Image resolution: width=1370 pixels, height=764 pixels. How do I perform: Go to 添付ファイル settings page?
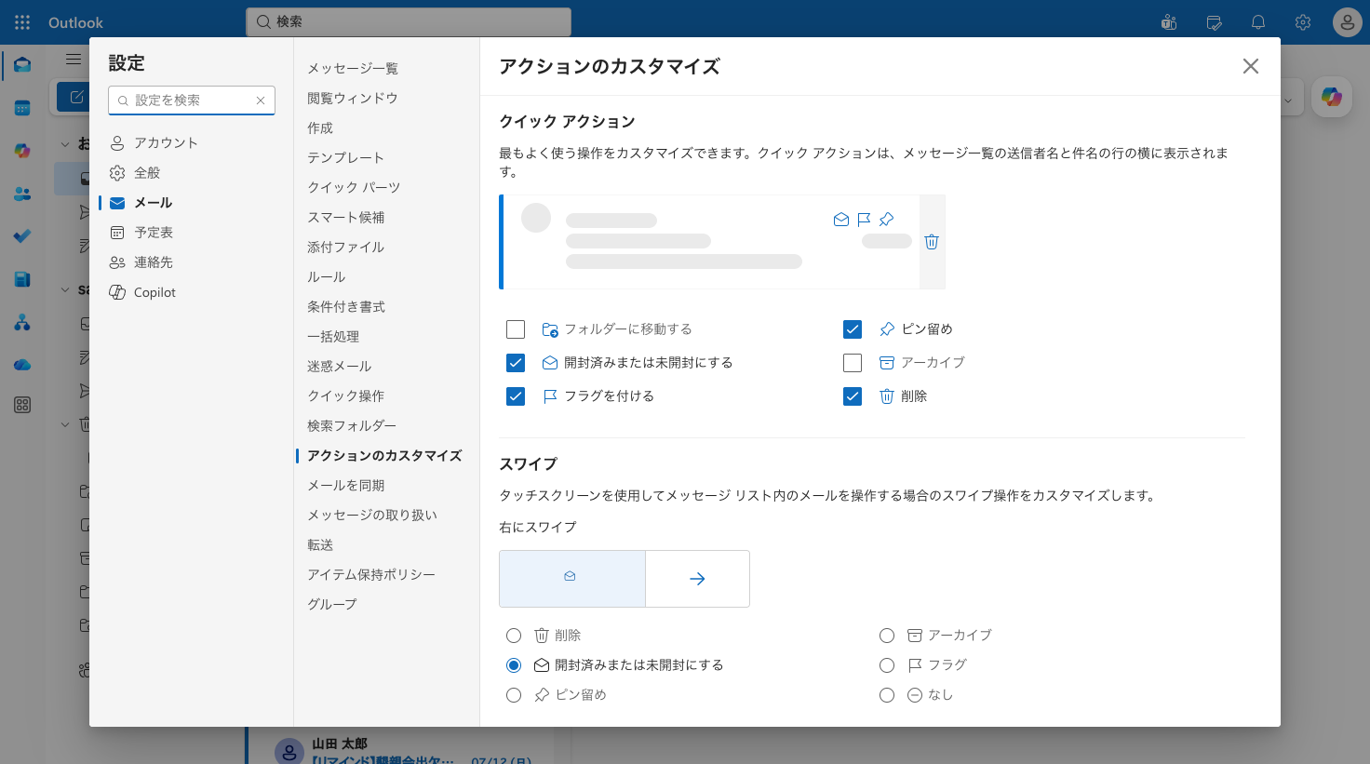(346, 248)
